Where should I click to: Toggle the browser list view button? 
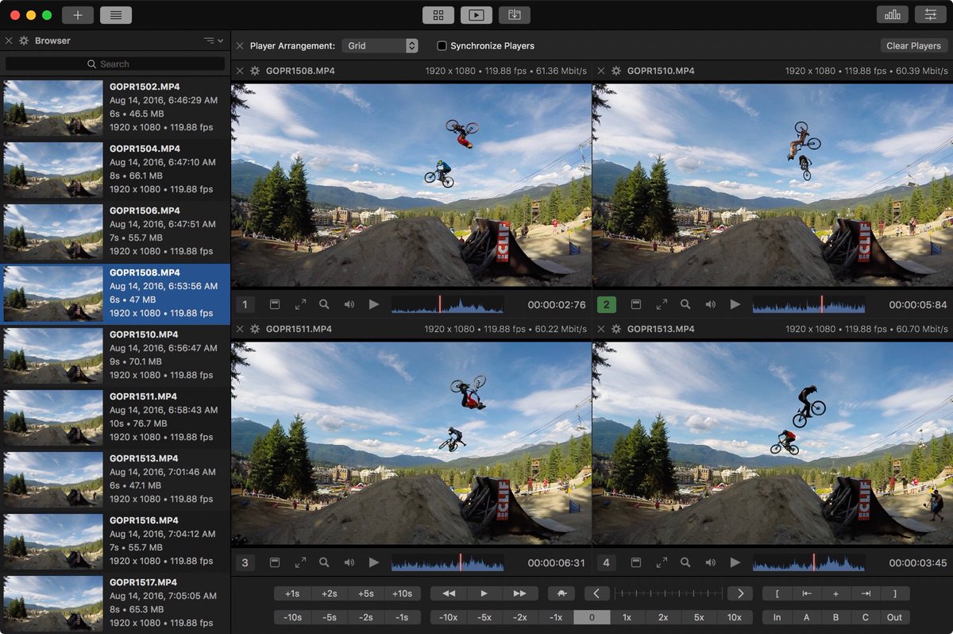pos(116,15)
